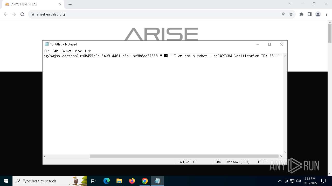332x186 pixels.
Task: Click inside the Notepad text line
Action: (x=163, y=56)
